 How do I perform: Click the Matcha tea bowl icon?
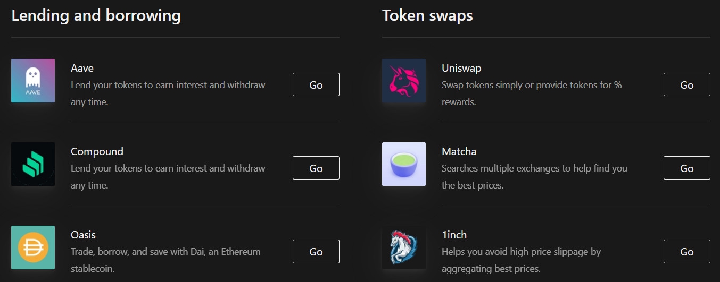pos(404,164)
